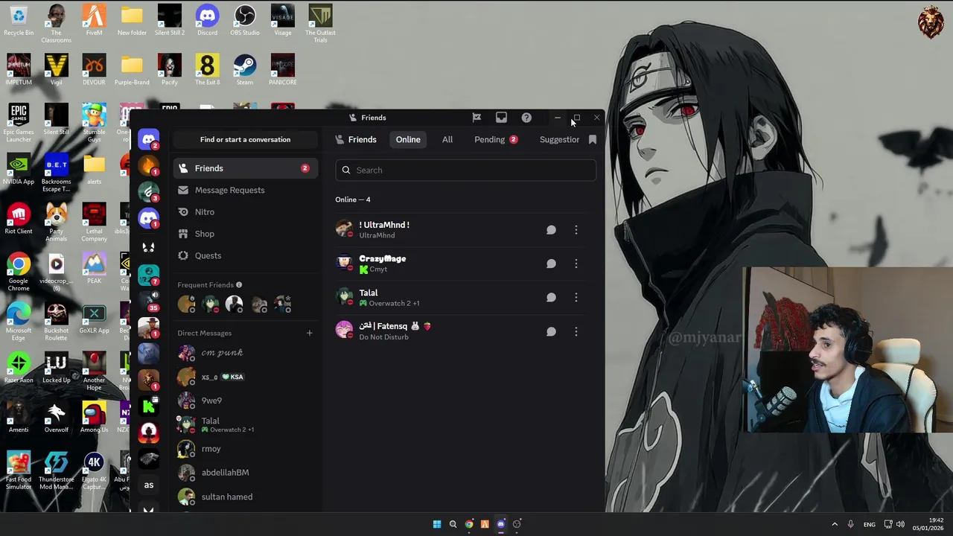
Task: Open more options menu for Talal
Action: point(576,298)
